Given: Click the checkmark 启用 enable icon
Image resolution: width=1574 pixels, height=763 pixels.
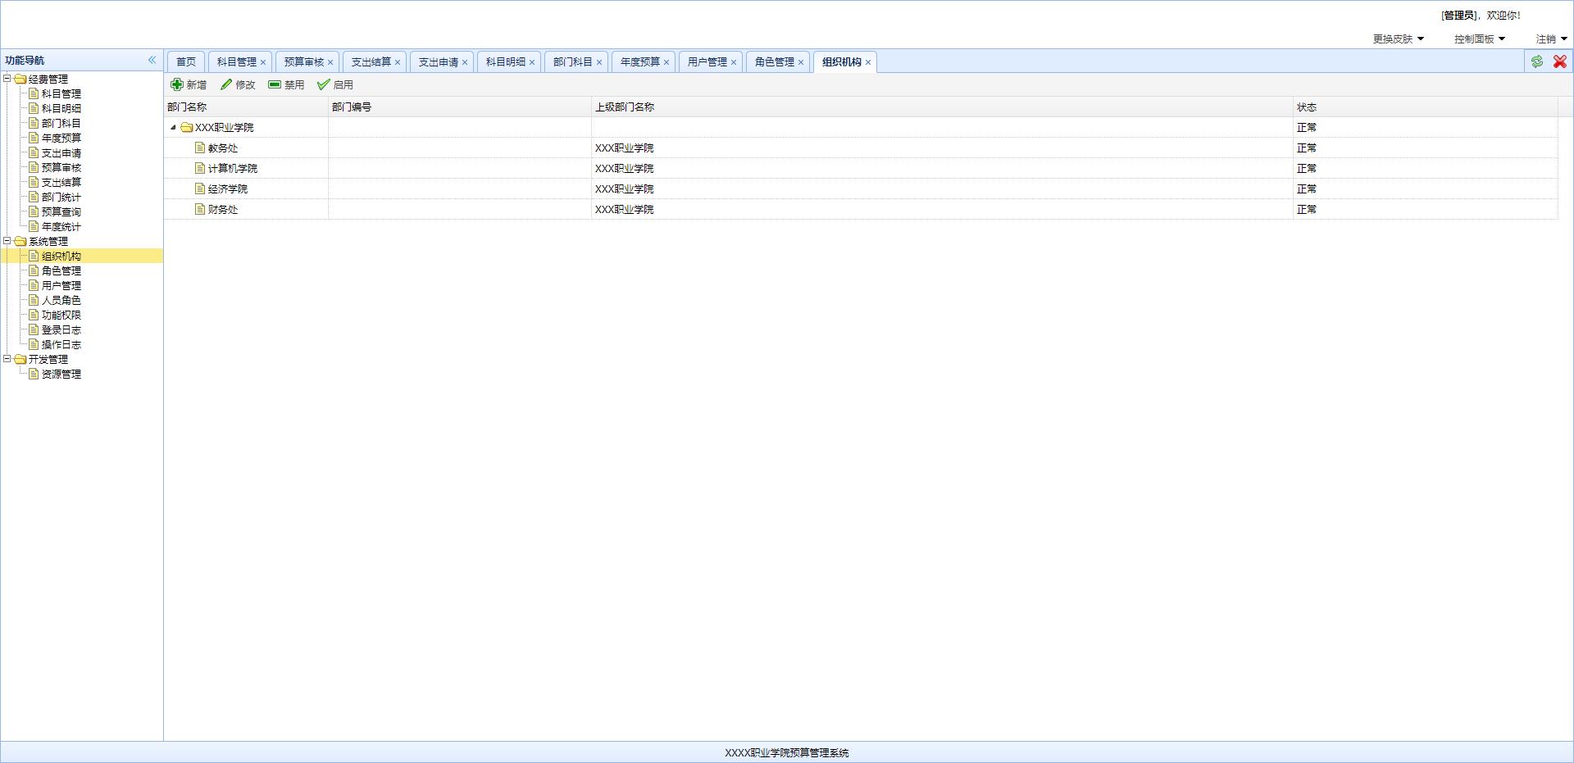Looking at the screenshot, I should tap(324, 84).
